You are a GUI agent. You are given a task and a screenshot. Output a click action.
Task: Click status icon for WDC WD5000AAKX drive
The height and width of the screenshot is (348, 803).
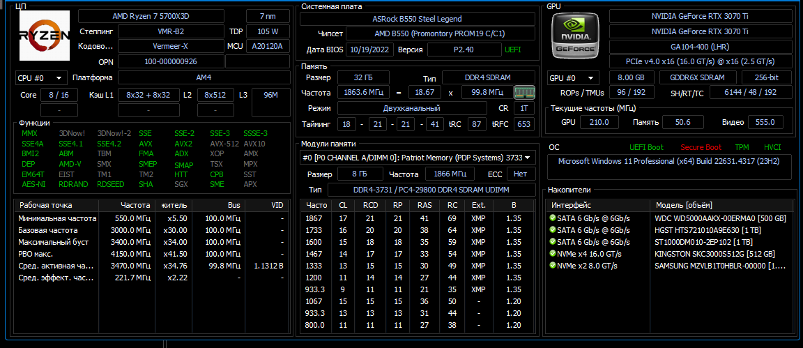tap(553, 218)
